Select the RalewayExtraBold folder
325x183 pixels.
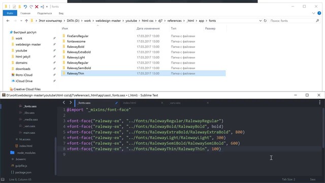79,52
